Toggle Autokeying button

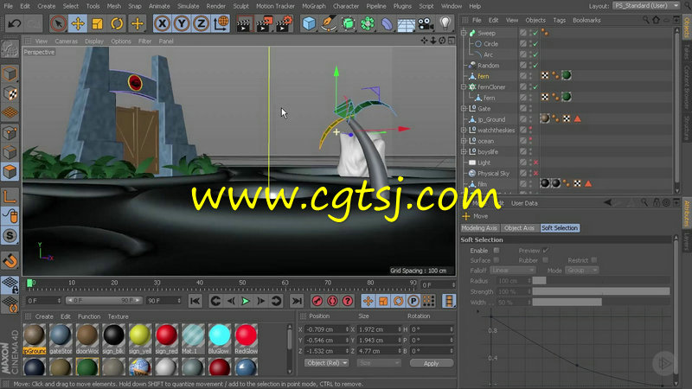(332, 301)
